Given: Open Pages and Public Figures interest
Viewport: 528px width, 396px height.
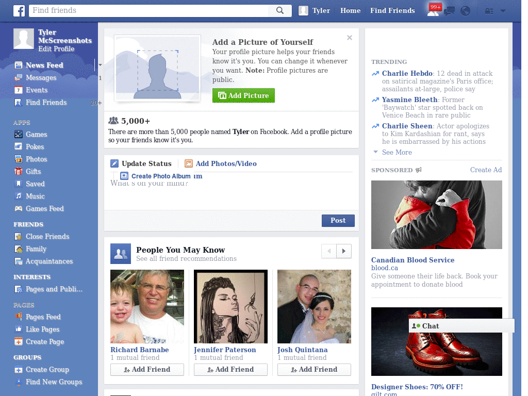Looking at the screenshot, I should 54,289.
